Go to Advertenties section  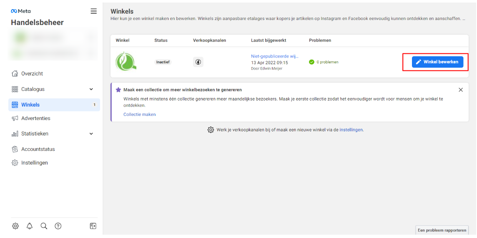(x=35, y=118)
